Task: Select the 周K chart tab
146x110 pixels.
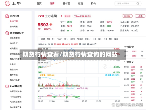Action: [100, 39]
